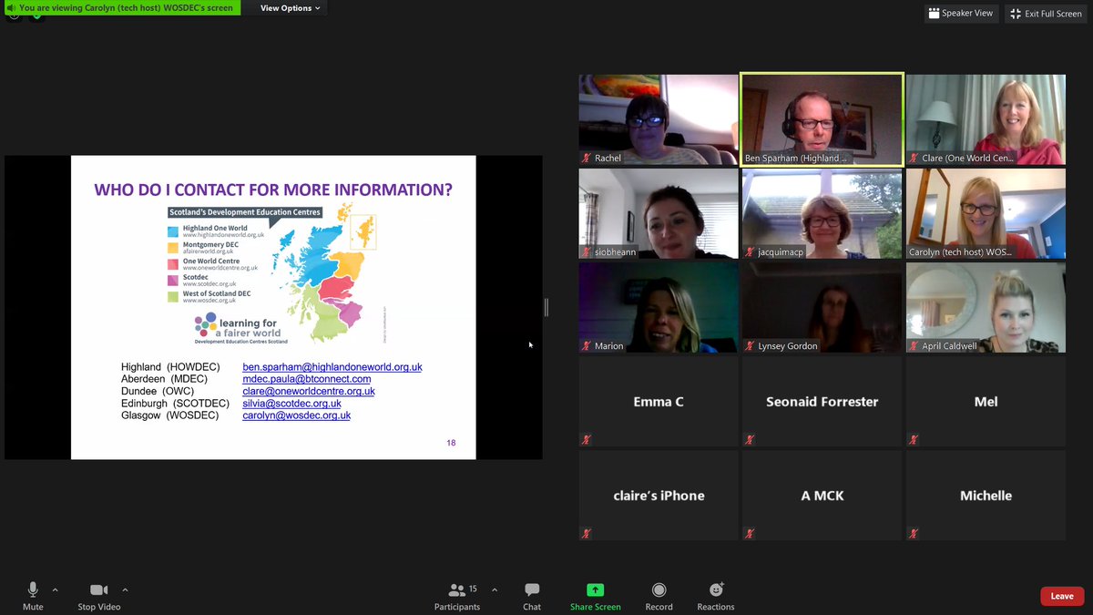Open carolyn@wosdec.org.uk email link
Viewport: 1093px width, 615px height.
[296, 415]
